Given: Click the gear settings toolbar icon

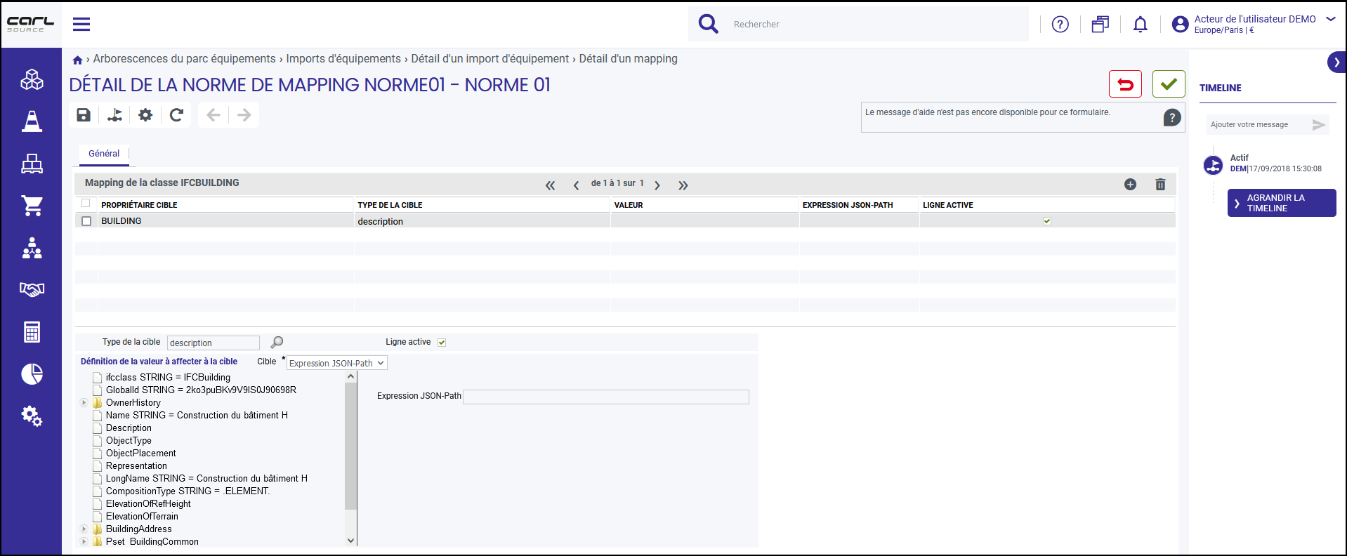Looking at the screenshot, I should 145,115.
